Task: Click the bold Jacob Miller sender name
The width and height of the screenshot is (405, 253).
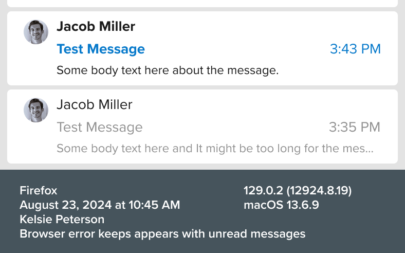Action: (x=96, y=26)
